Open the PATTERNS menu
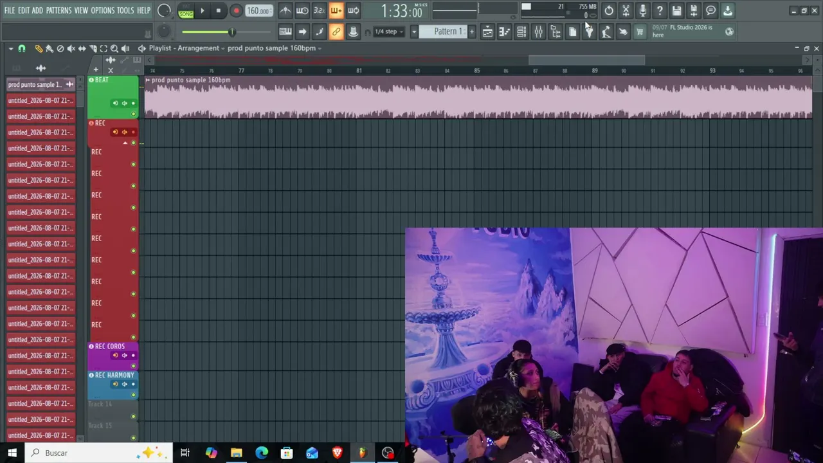Screen dimensions: 823x463 click(x=59, y=10)
